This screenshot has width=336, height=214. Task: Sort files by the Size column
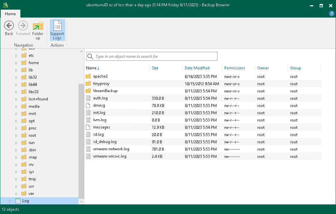(x=155, y=68)
